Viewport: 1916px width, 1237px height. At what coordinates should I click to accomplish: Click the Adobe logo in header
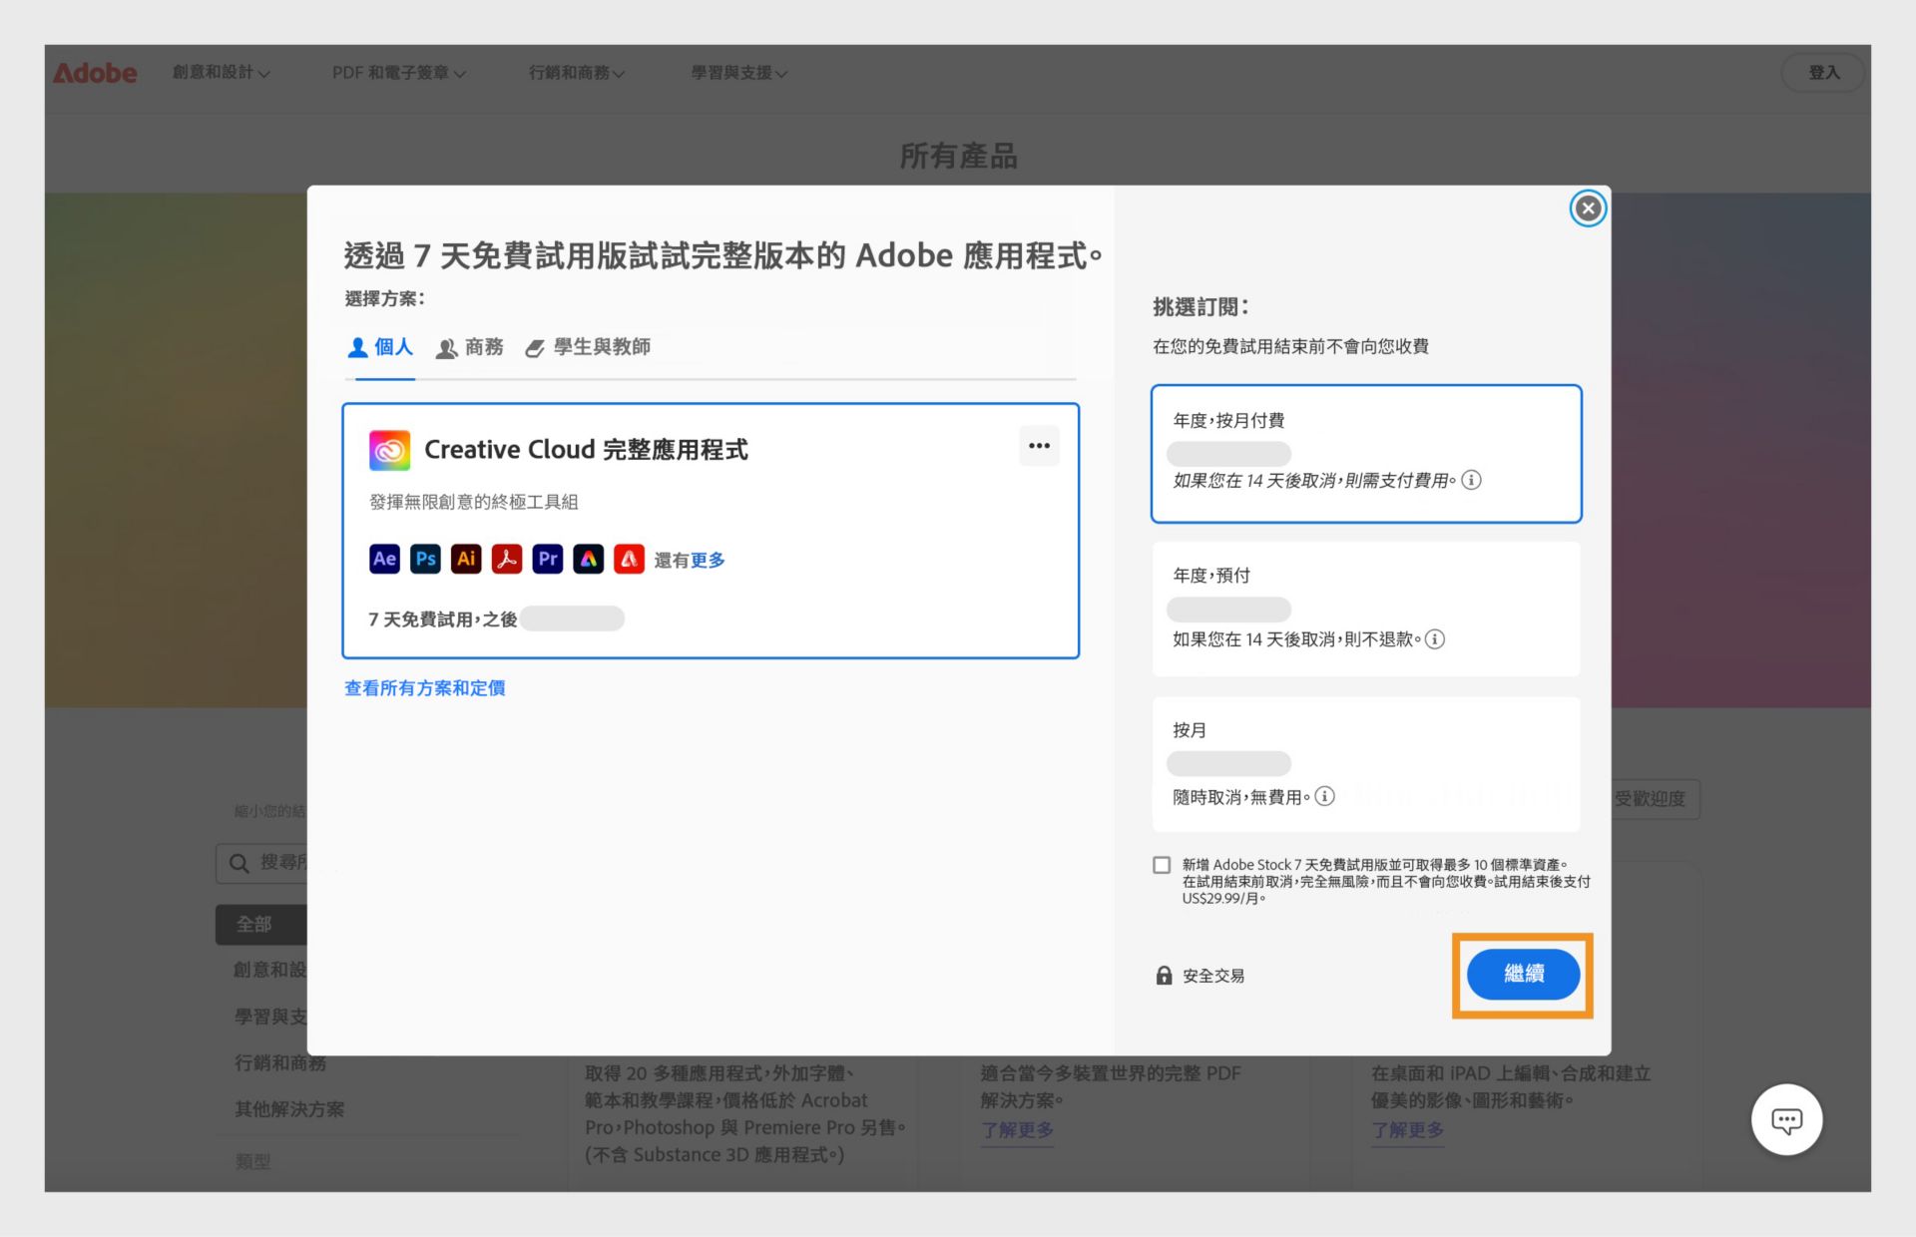pos(95,73)
